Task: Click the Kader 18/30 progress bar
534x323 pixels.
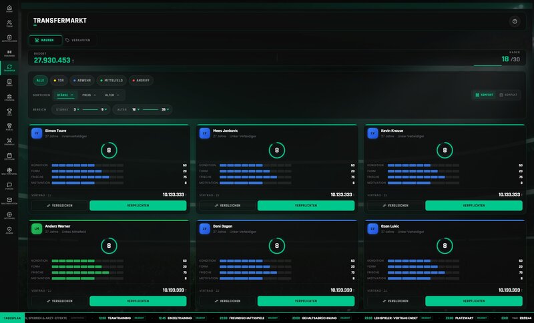Action: pyautogui.click(x=497, y=65)
